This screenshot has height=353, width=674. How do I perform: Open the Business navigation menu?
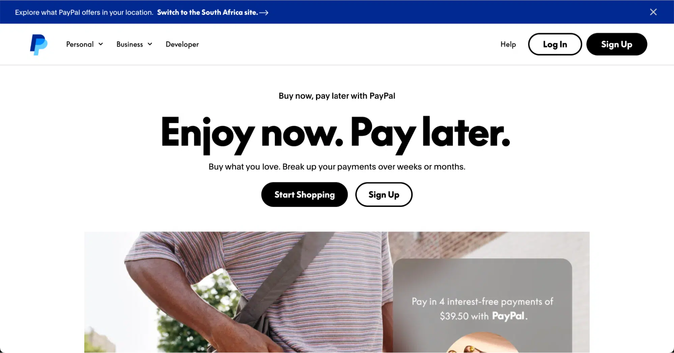click(134, 44)
